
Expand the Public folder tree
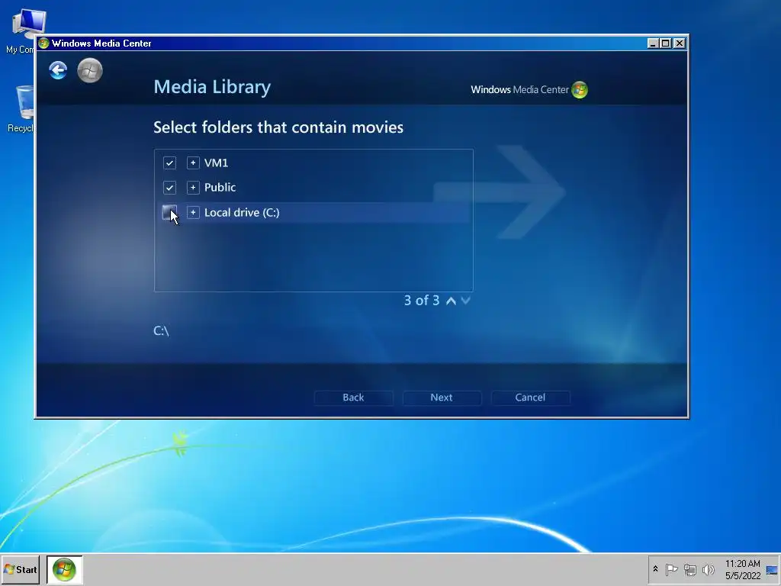click(193, 188)
